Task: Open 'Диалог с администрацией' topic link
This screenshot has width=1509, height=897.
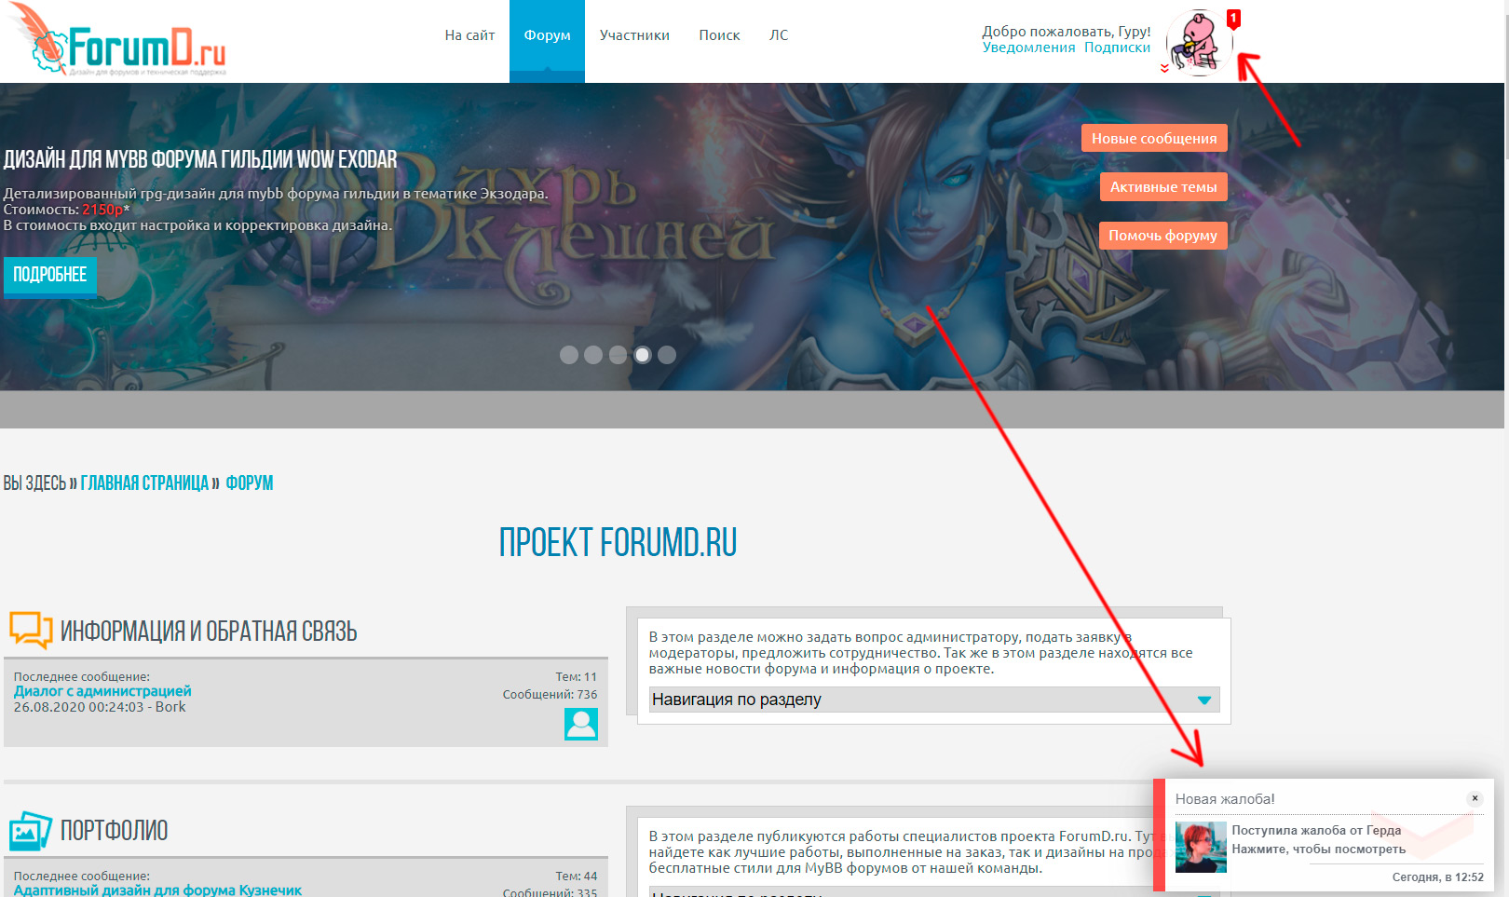Action: pyautogui.click(x=102, y=691)
